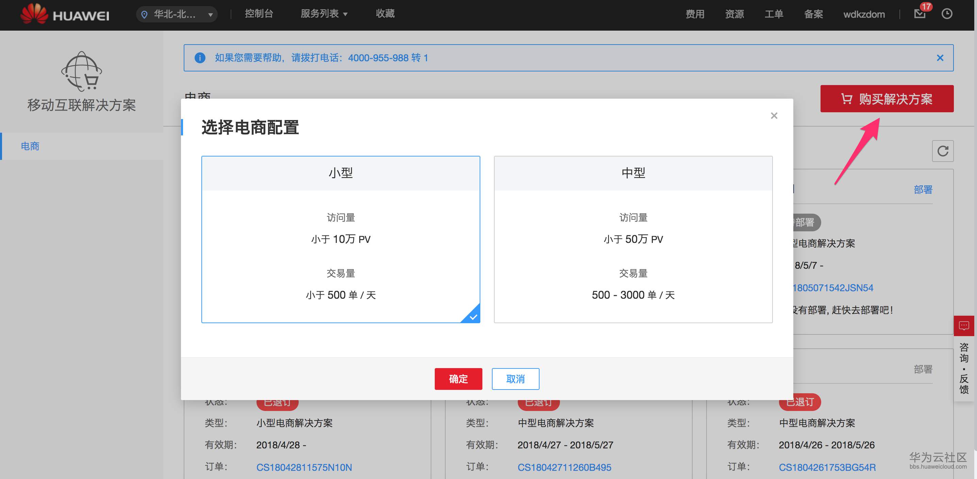The width and height of the screenshot is (977, 479).
Task: Close the dialog with X icon
Action: point(774,116)
